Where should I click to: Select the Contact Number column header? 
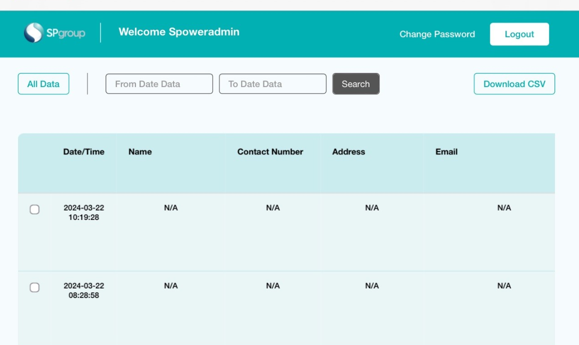[270, 152]
